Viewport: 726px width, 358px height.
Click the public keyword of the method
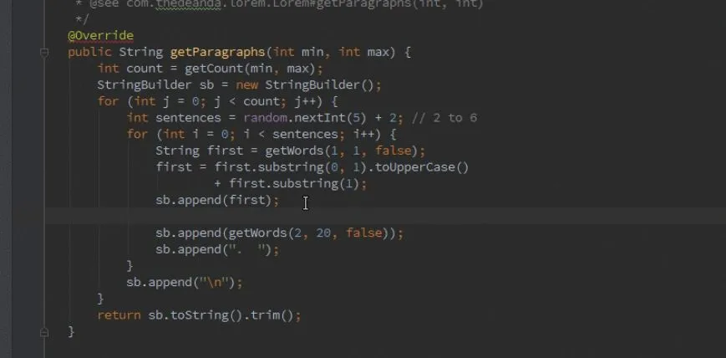point(89,53)
